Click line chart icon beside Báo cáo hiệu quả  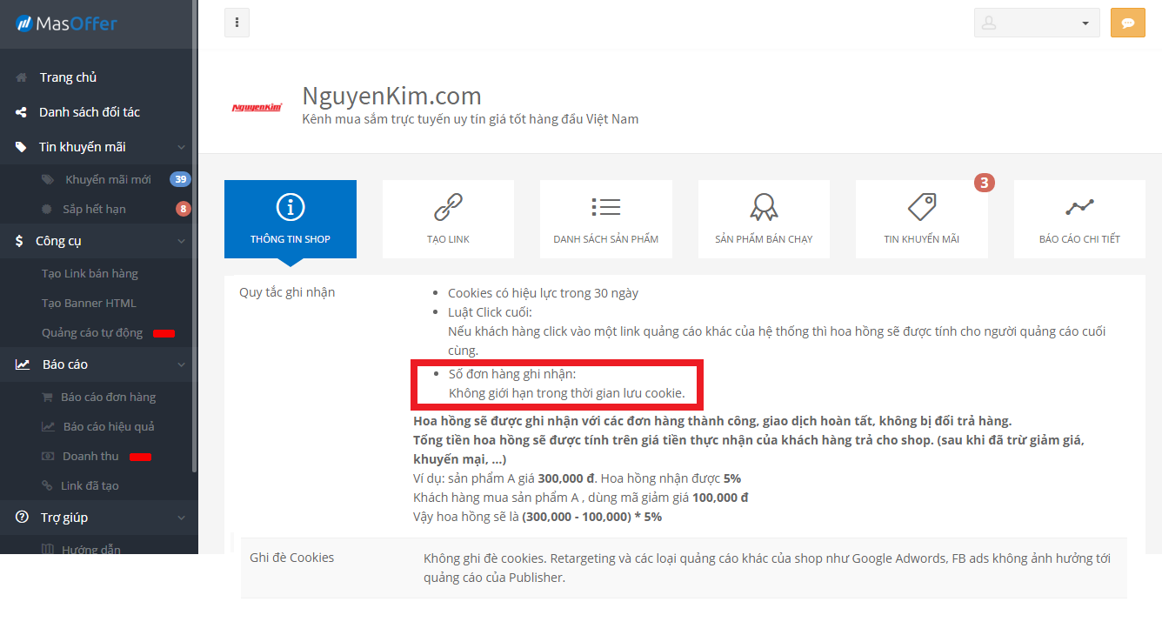[x=49, y=426]
